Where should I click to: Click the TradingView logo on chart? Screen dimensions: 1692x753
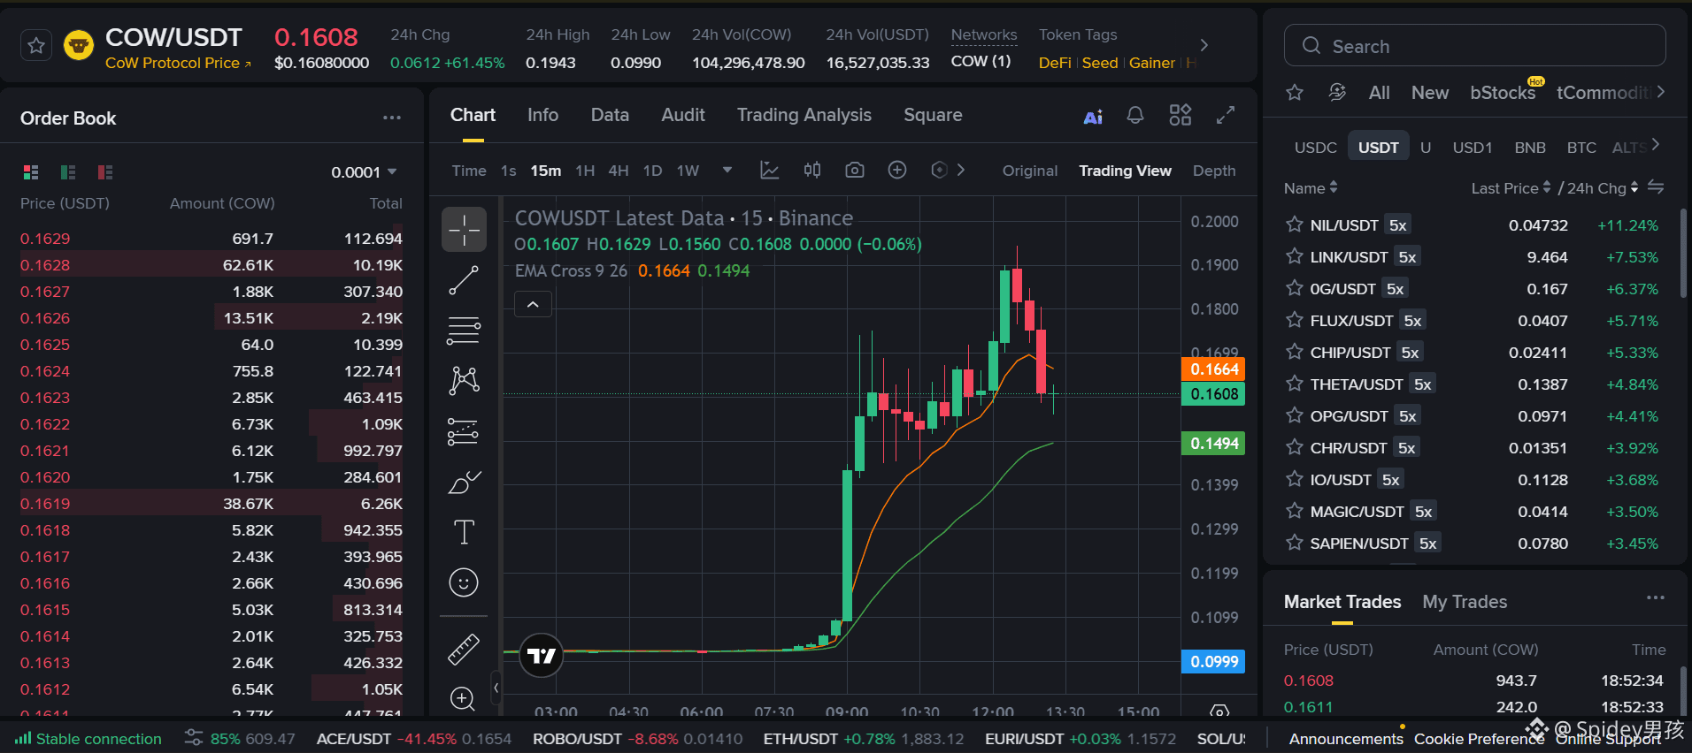[541, 656]
